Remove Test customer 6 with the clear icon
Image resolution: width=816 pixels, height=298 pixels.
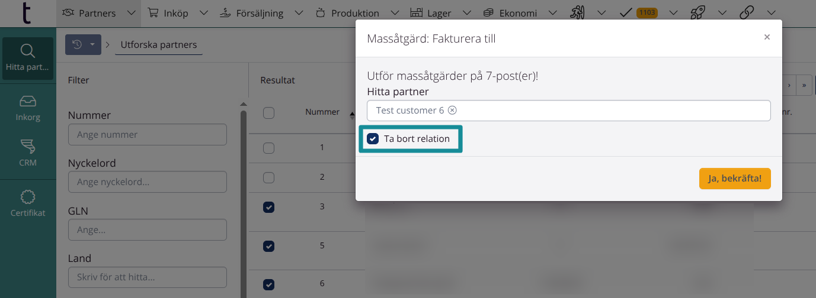[x=452, y=111]
